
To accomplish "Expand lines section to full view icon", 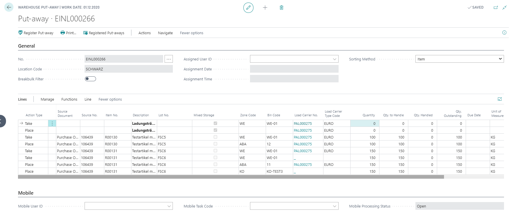I will [x=500, y=99].
